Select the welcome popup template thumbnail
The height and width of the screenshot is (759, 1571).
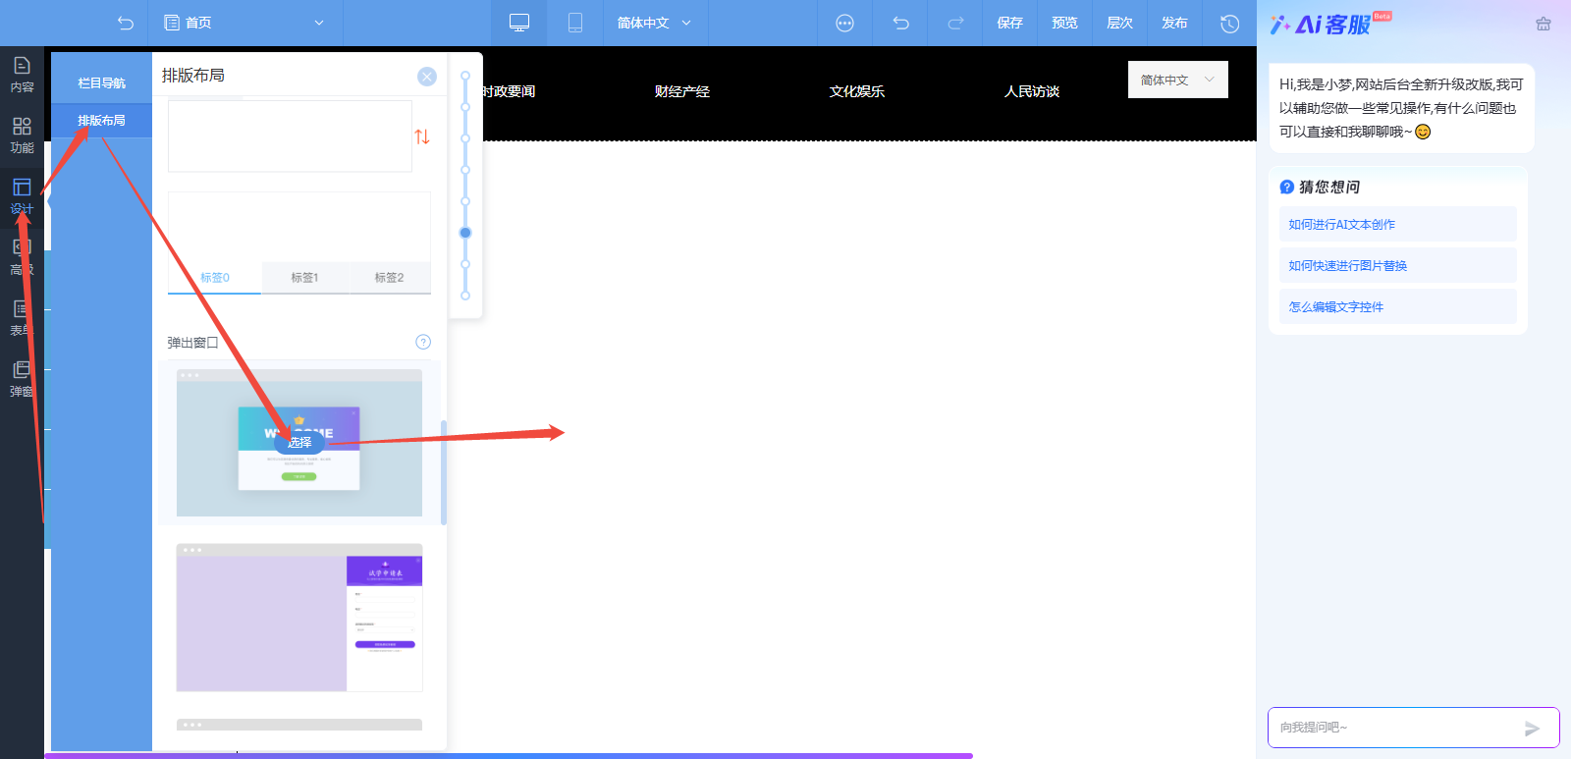tap(299, 443)
